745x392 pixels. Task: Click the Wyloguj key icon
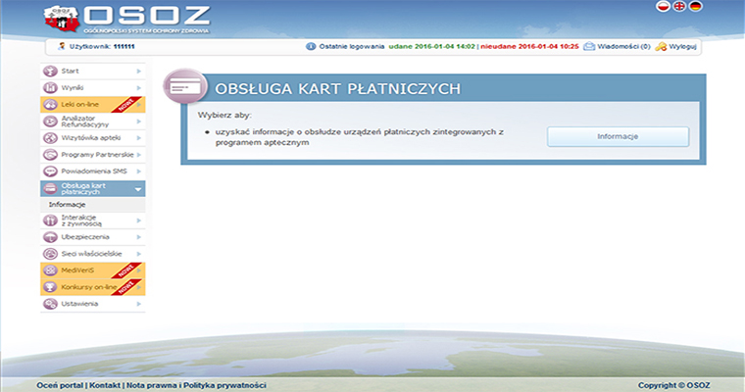[x=661, y=46]
